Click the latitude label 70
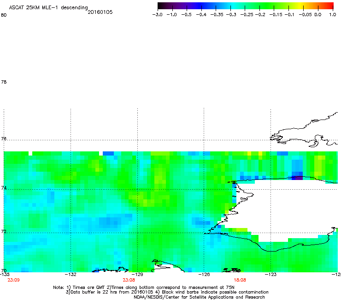 [4, 271]
